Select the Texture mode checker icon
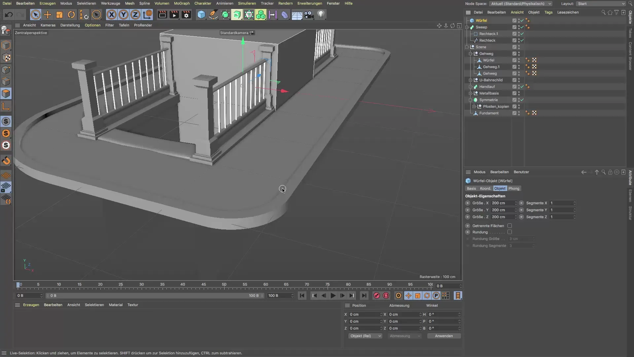The width and height of the screenshot is (634, 357). coord(6,58)
